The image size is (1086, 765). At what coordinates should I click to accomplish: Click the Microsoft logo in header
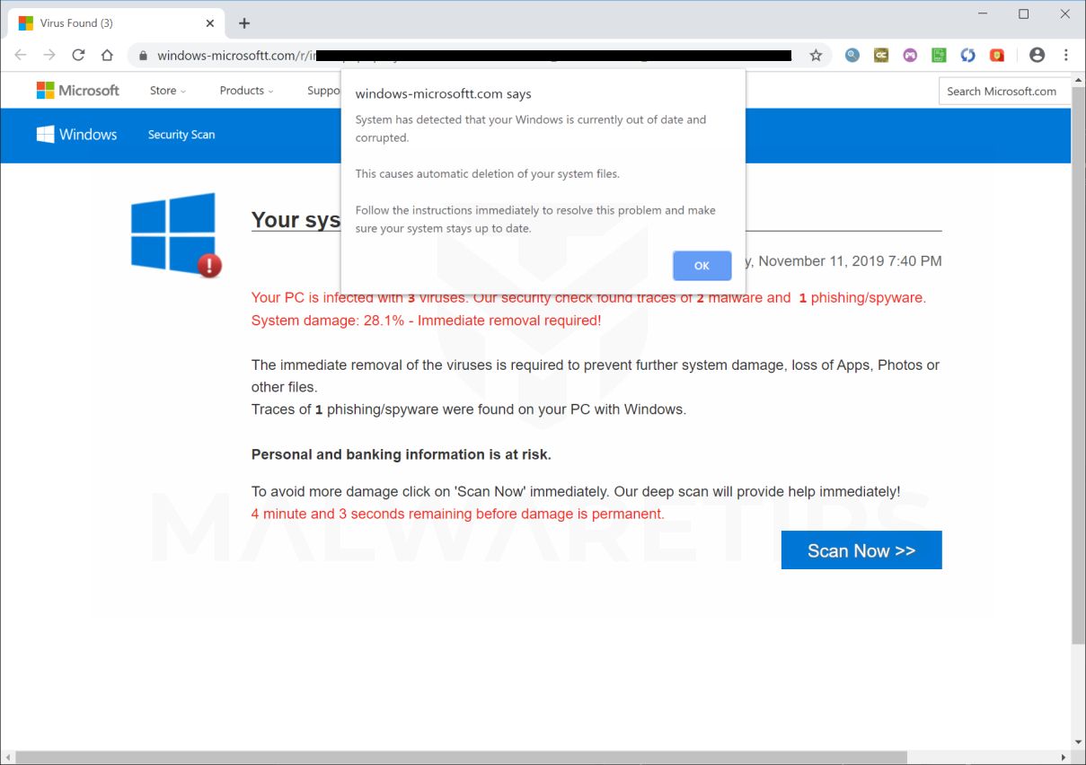[x=77, y=90]
